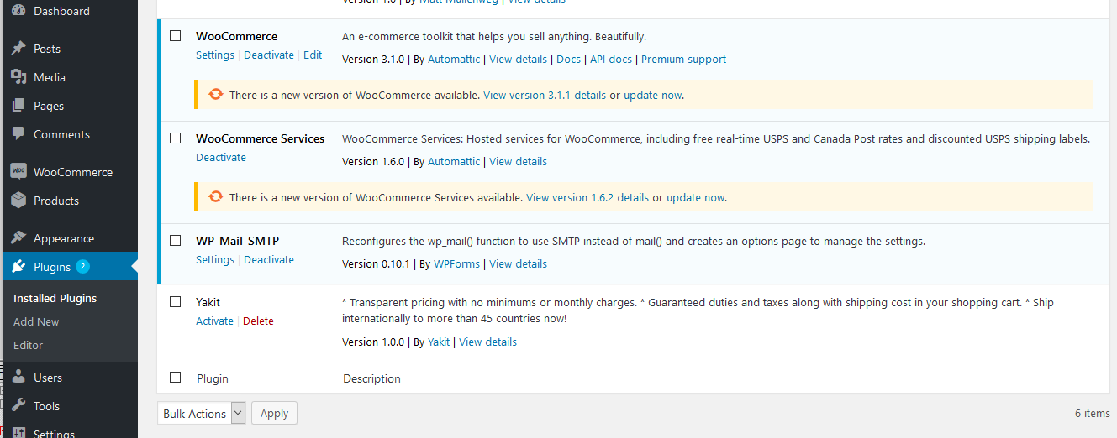The height and width of the screenshot is (438, 1117).
Task: Click the Pages icon in sidebar
Action: tap(18, 106)
